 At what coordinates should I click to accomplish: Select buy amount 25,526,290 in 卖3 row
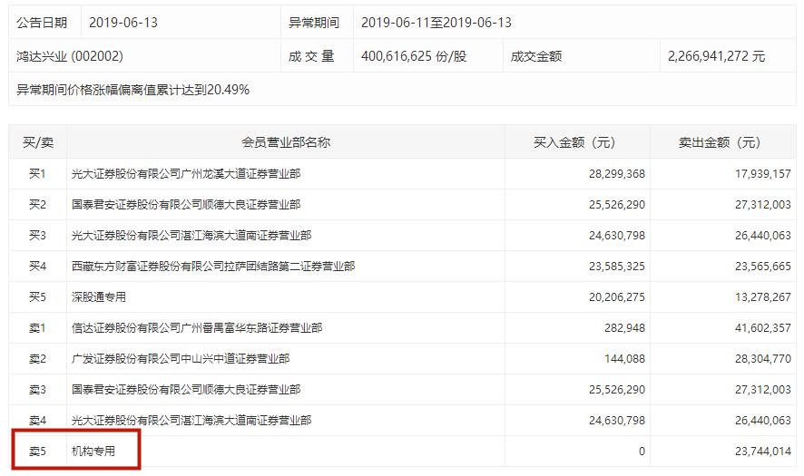[x=617, y=389]
